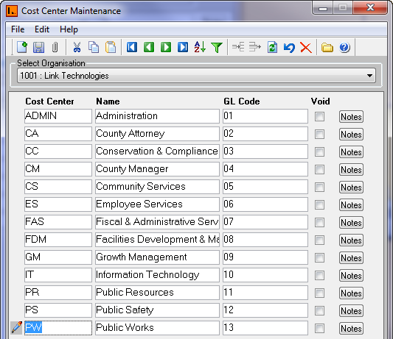
Task: Open Notes for Information Technology row
Action: [351, 276]
